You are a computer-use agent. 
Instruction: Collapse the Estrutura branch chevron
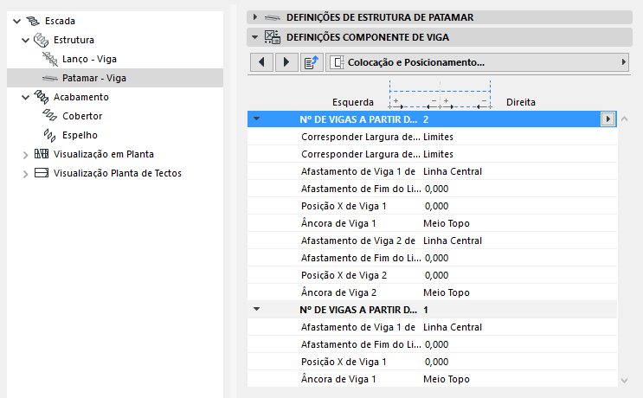25,40
